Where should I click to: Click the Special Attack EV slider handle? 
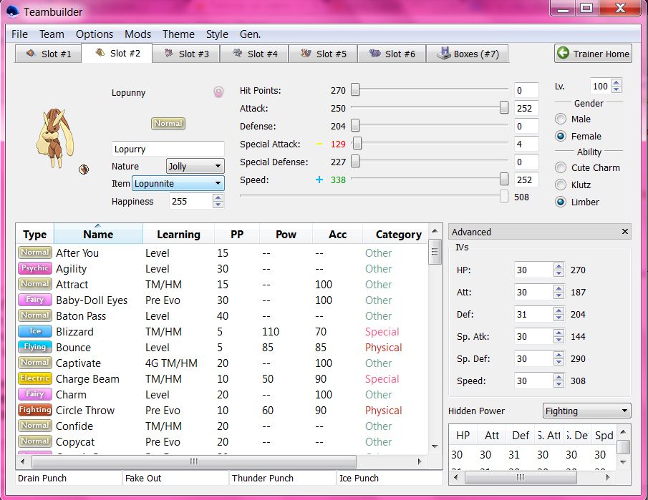[357, 143]
